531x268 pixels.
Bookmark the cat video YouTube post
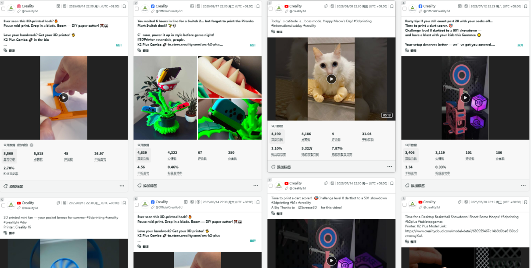click(392, 6)
